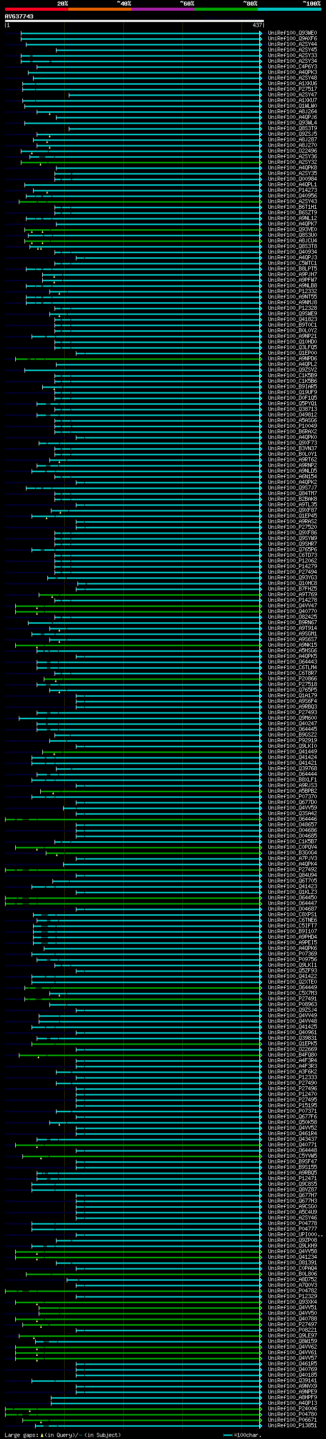Select hit label UniRef100_Q93XK4

point(292,1302)
